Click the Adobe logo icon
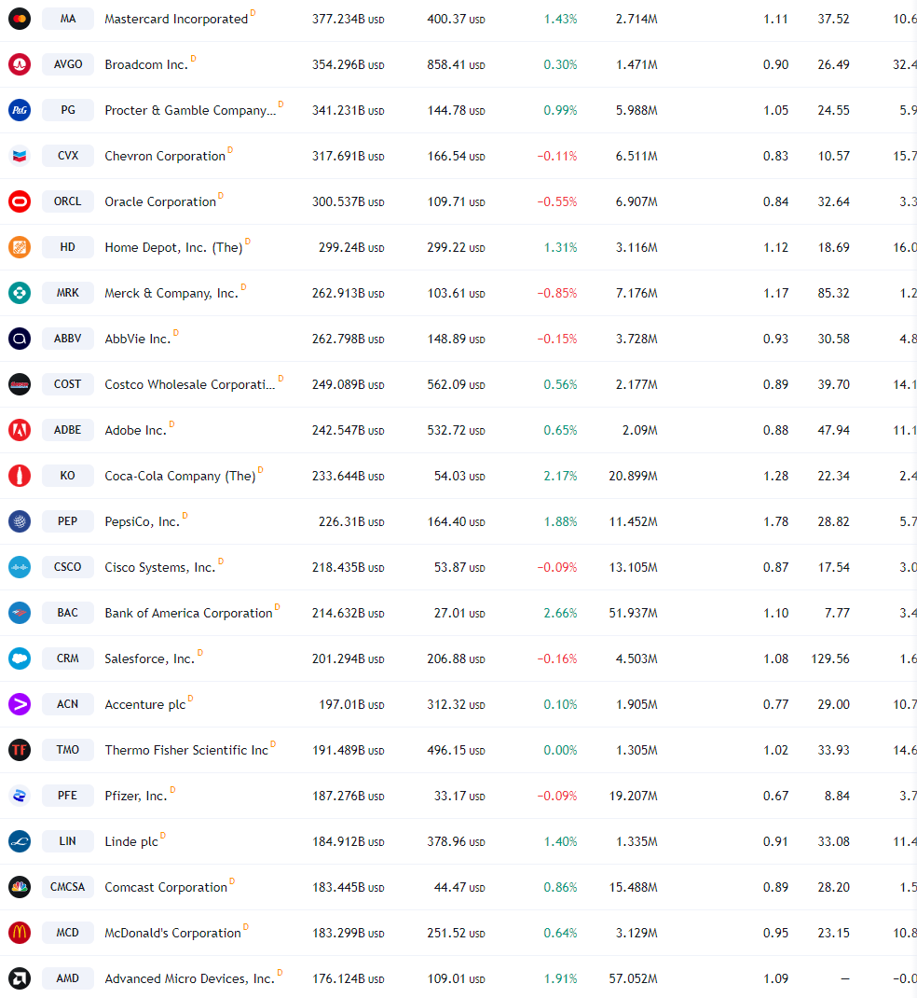 pos(20,430)
